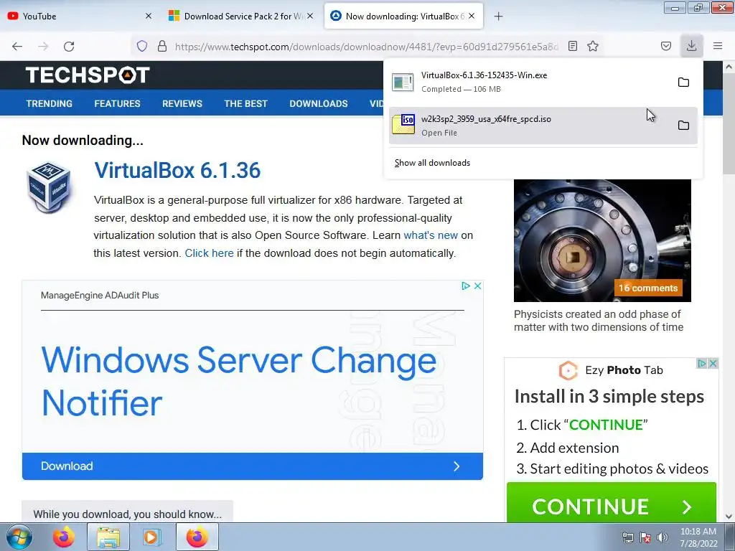Toggle the downloads toolbar button
This screenshot has width=735, height=551.
(x=691, y=46)
